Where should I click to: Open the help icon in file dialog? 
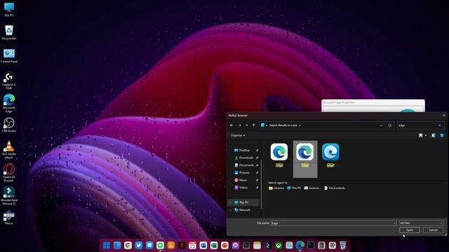[442, 135]
